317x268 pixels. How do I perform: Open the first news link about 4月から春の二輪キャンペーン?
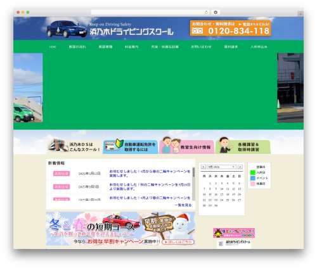coord(150,174)
